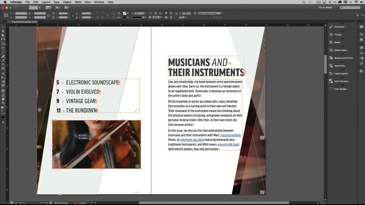
Task: Select the Page tool
Action: [3, 35]
